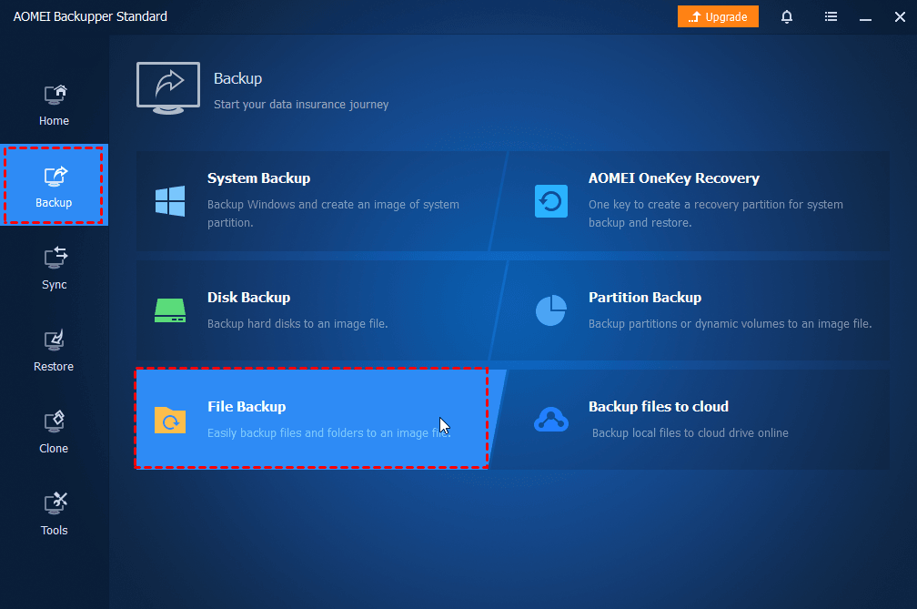Close the AOMEI Backupper window

pyautogui.click(x=900, y=17)
